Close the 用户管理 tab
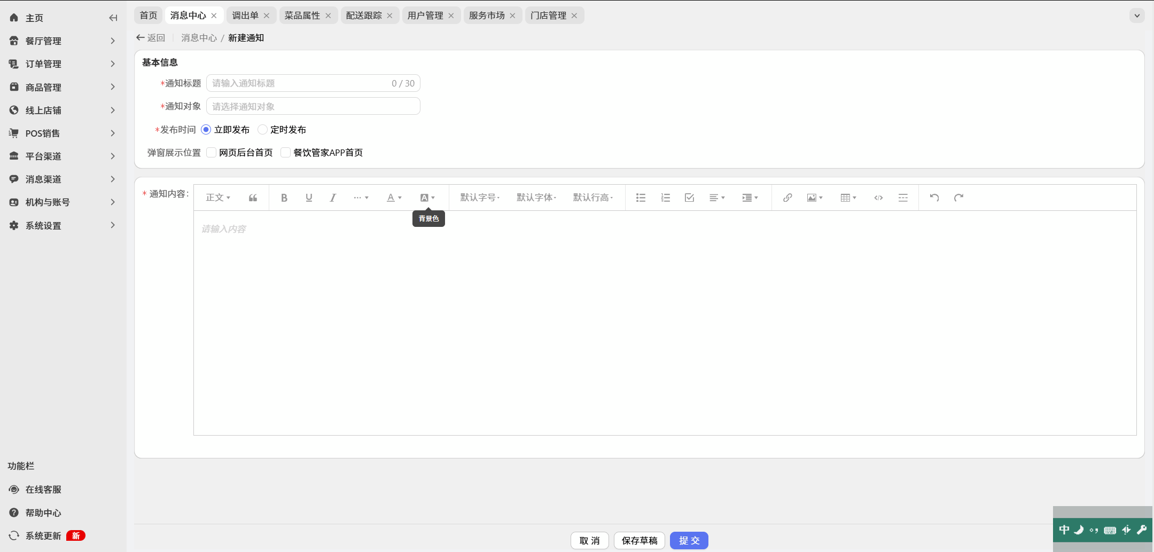The width and height of the screenshot is (1154, 552). [x=451, y=15]
